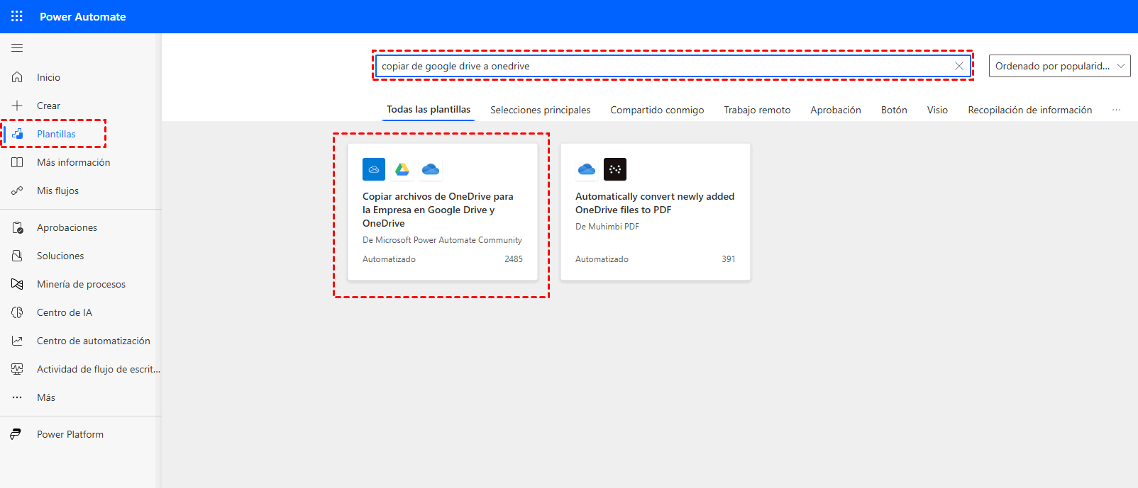Click the Inicio home icon

pos(17,77)
